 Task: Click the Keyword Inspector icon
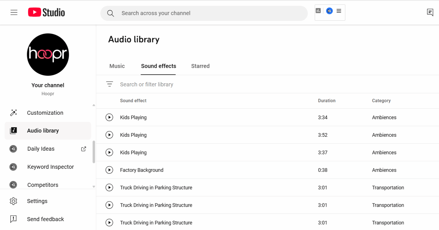[x=13, y=167]
